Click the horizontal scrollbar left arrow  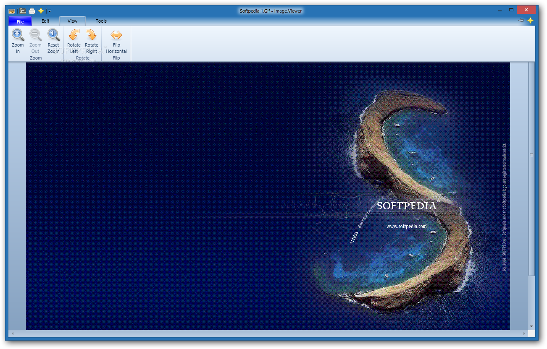[x=12, y=333]
